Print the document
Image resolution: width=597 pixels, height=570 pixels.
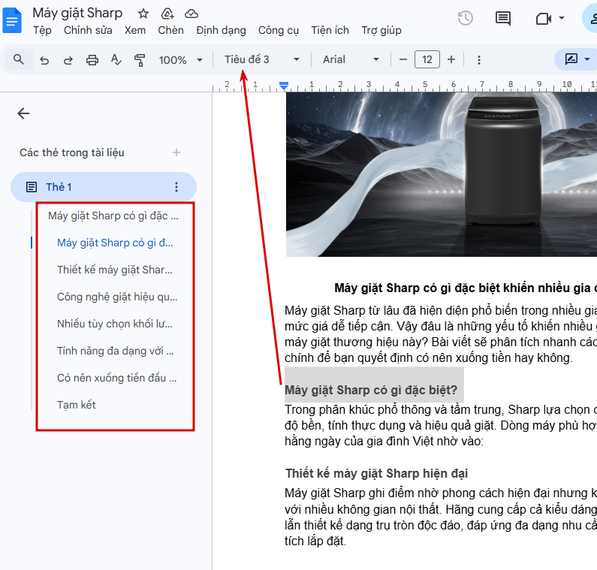pos(92,60)
